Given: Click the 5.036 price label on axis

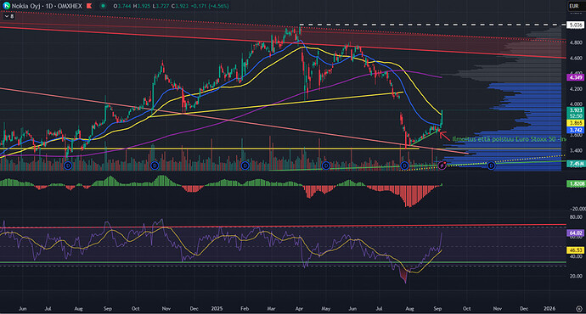Looking at the screenshot, I should (x=575, y=25).
